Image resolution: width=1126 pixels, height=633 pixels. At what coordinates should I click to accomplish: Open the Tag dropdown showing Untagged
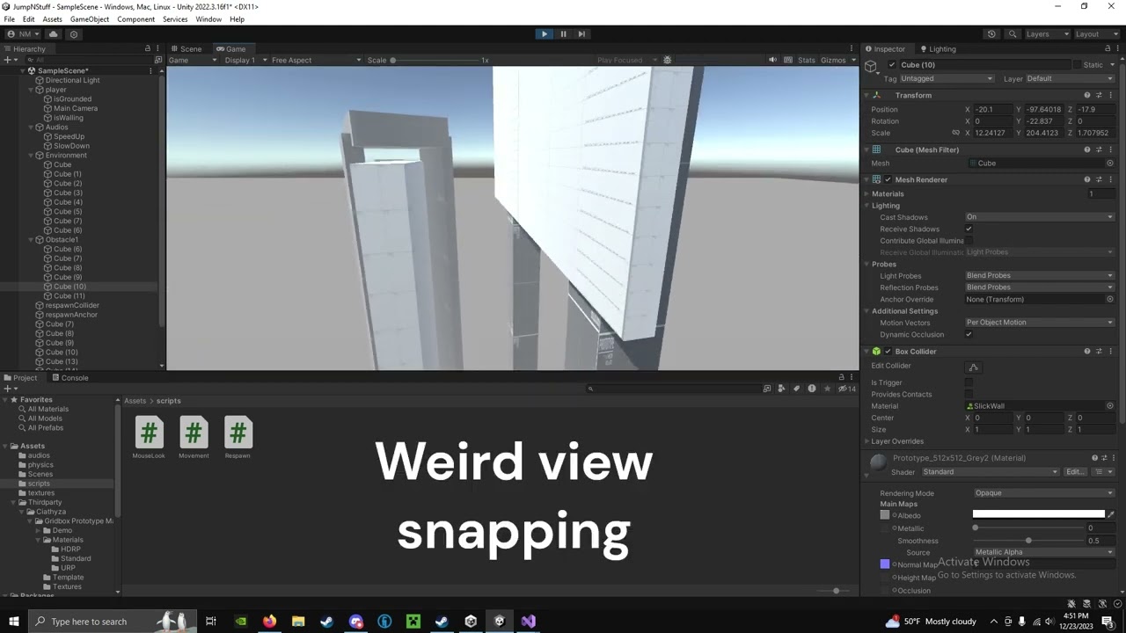[947, 79]
